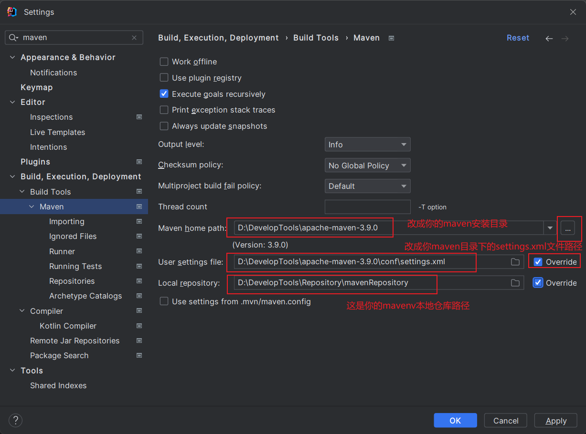Click the back navigation arrow icon
The height and width of the screenshot is (434, 586).
(x=549, y=39)
